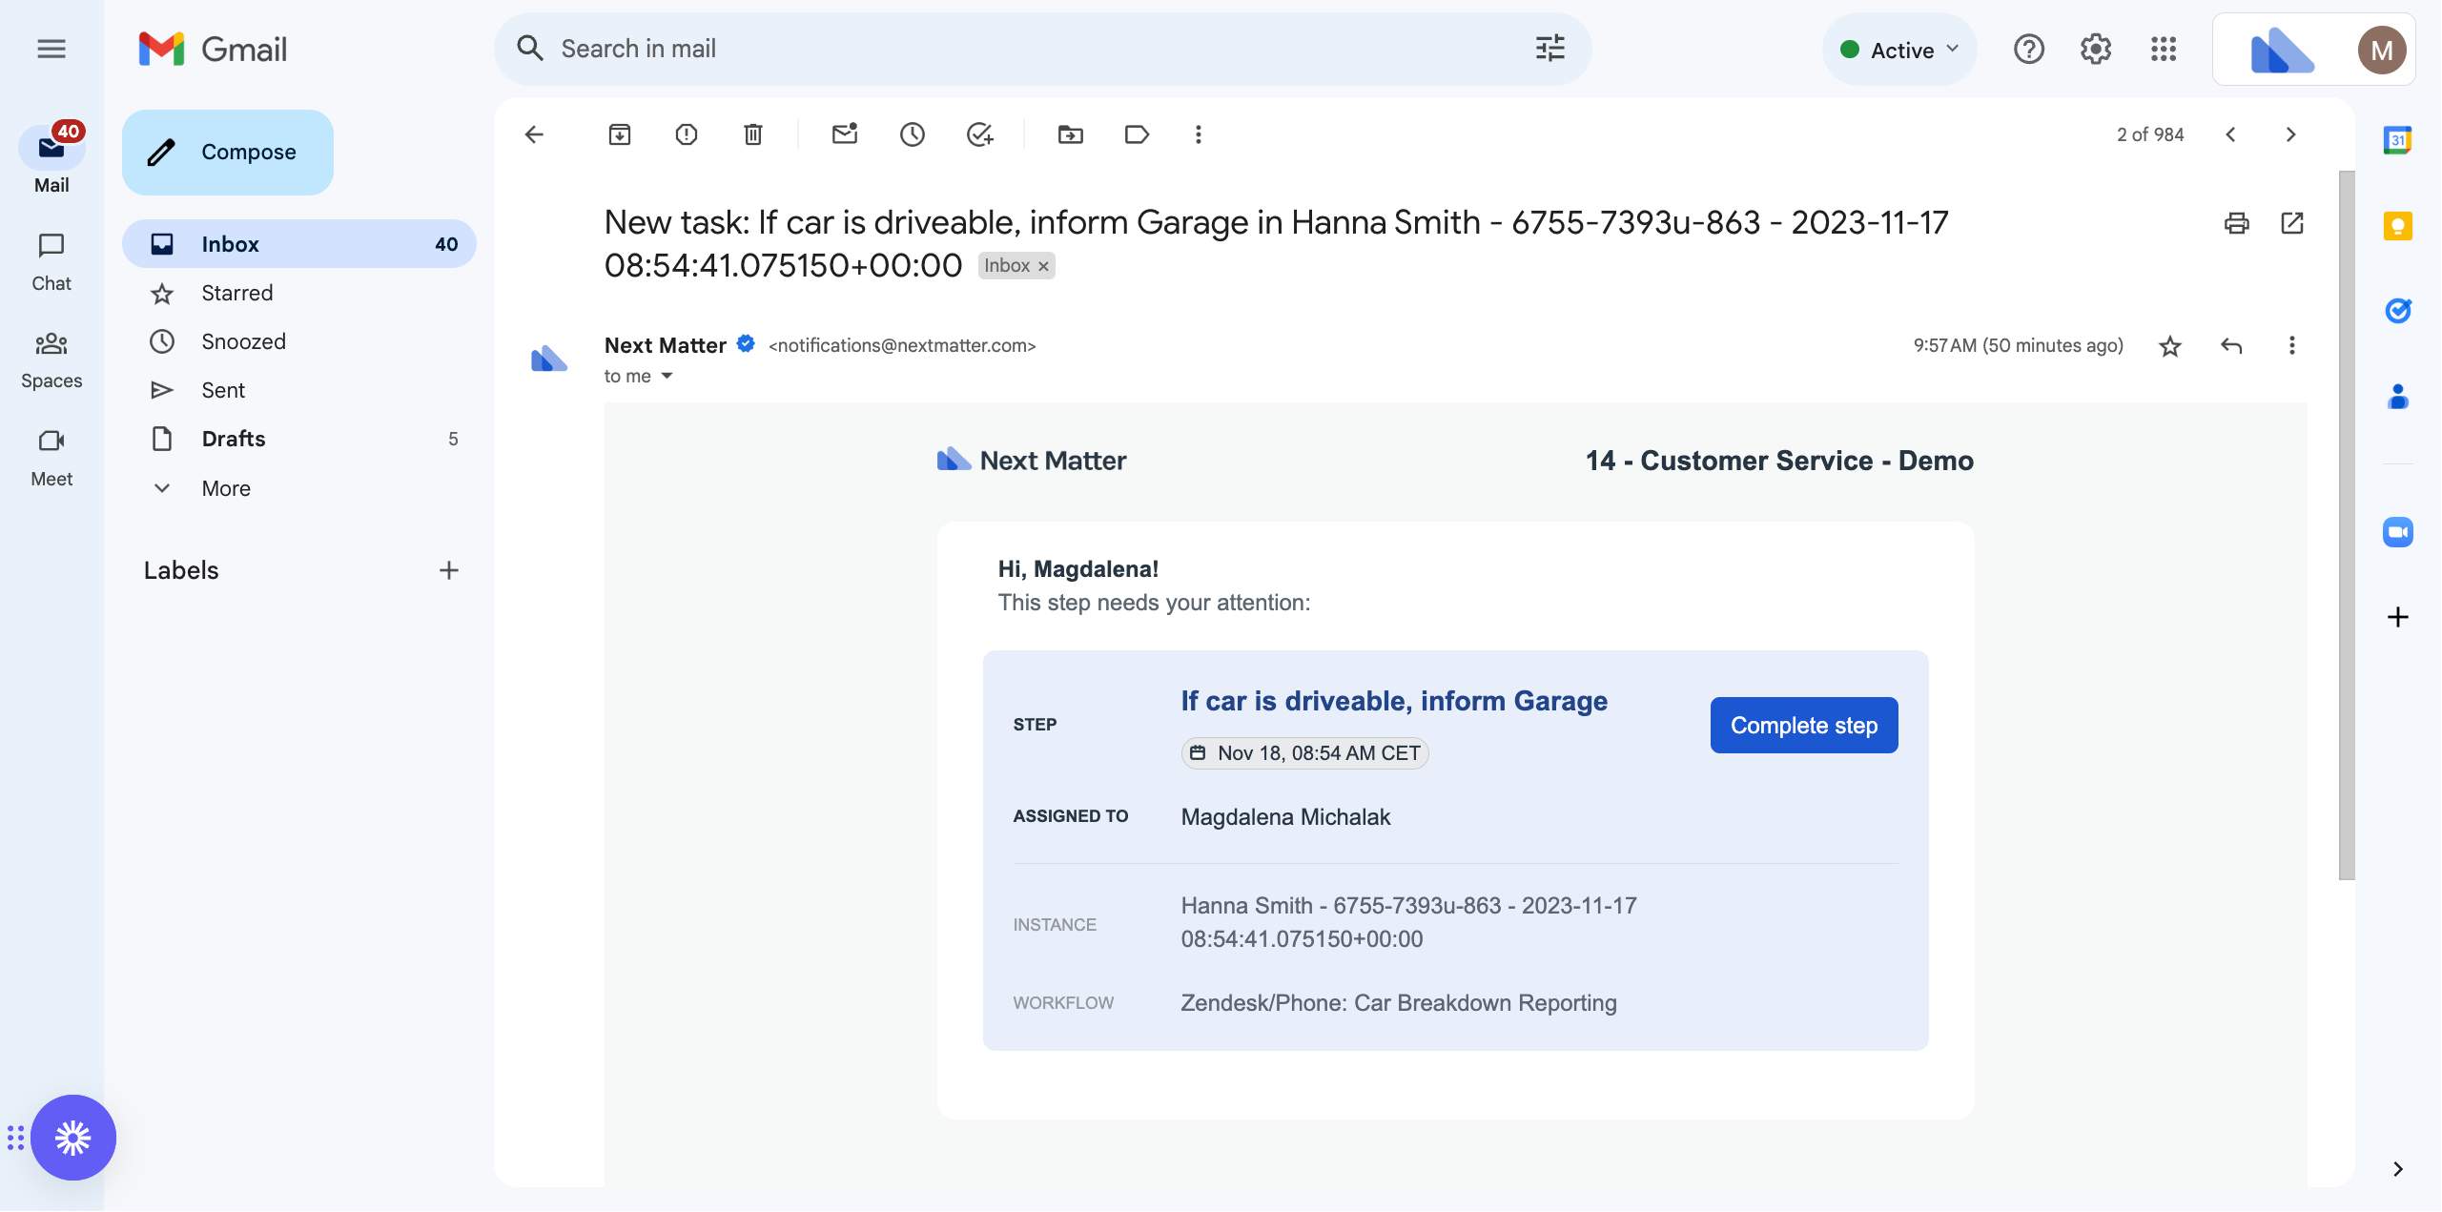
Task: Expand the More labels section
Action: 226,487
